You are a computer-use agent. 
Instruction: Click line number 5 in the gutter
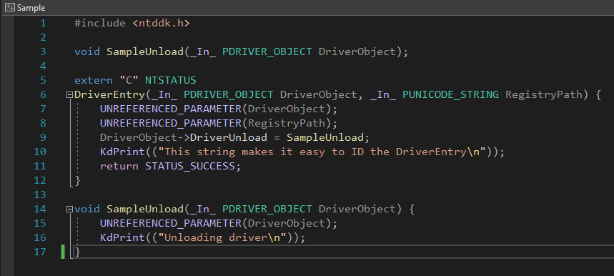(42, 80)
